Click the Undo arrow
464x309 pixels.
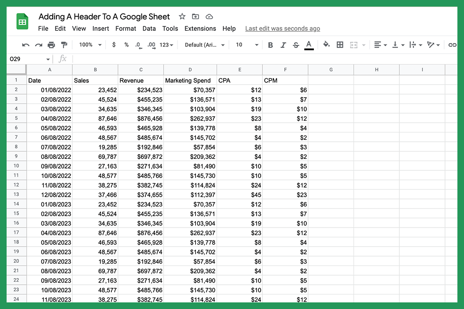point(26,44)
